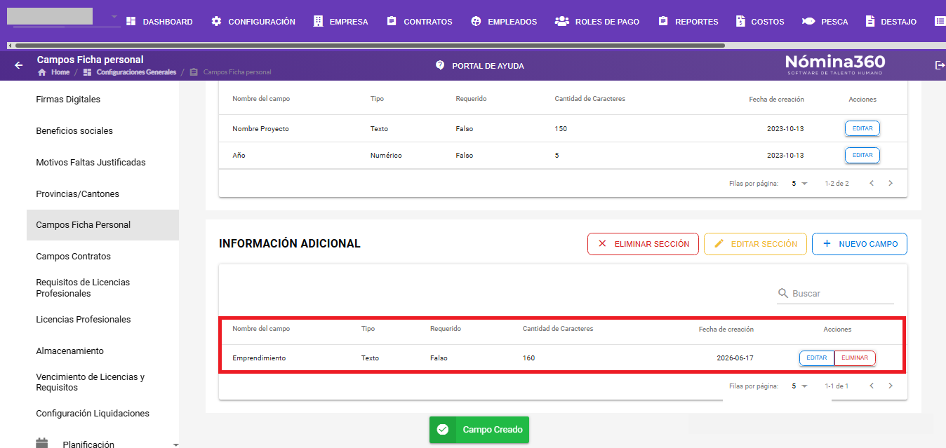Click the Fecha de creación header in lower table

point(726,329)
